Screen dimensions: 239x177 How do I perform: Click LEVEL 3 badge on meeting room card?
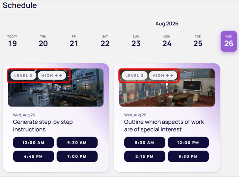click(134, 75)
